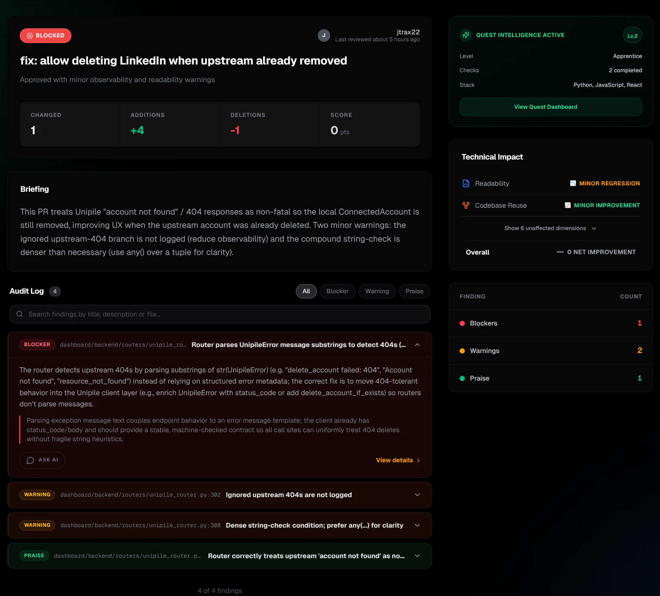The image size is (660, 596).
Task: Click the magnifier icon in the findings search bar
Action: 20,314
